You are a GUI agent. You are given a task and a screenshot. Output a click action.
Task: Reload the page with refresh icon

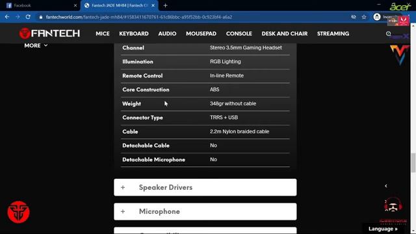click(x=28, y=17)
